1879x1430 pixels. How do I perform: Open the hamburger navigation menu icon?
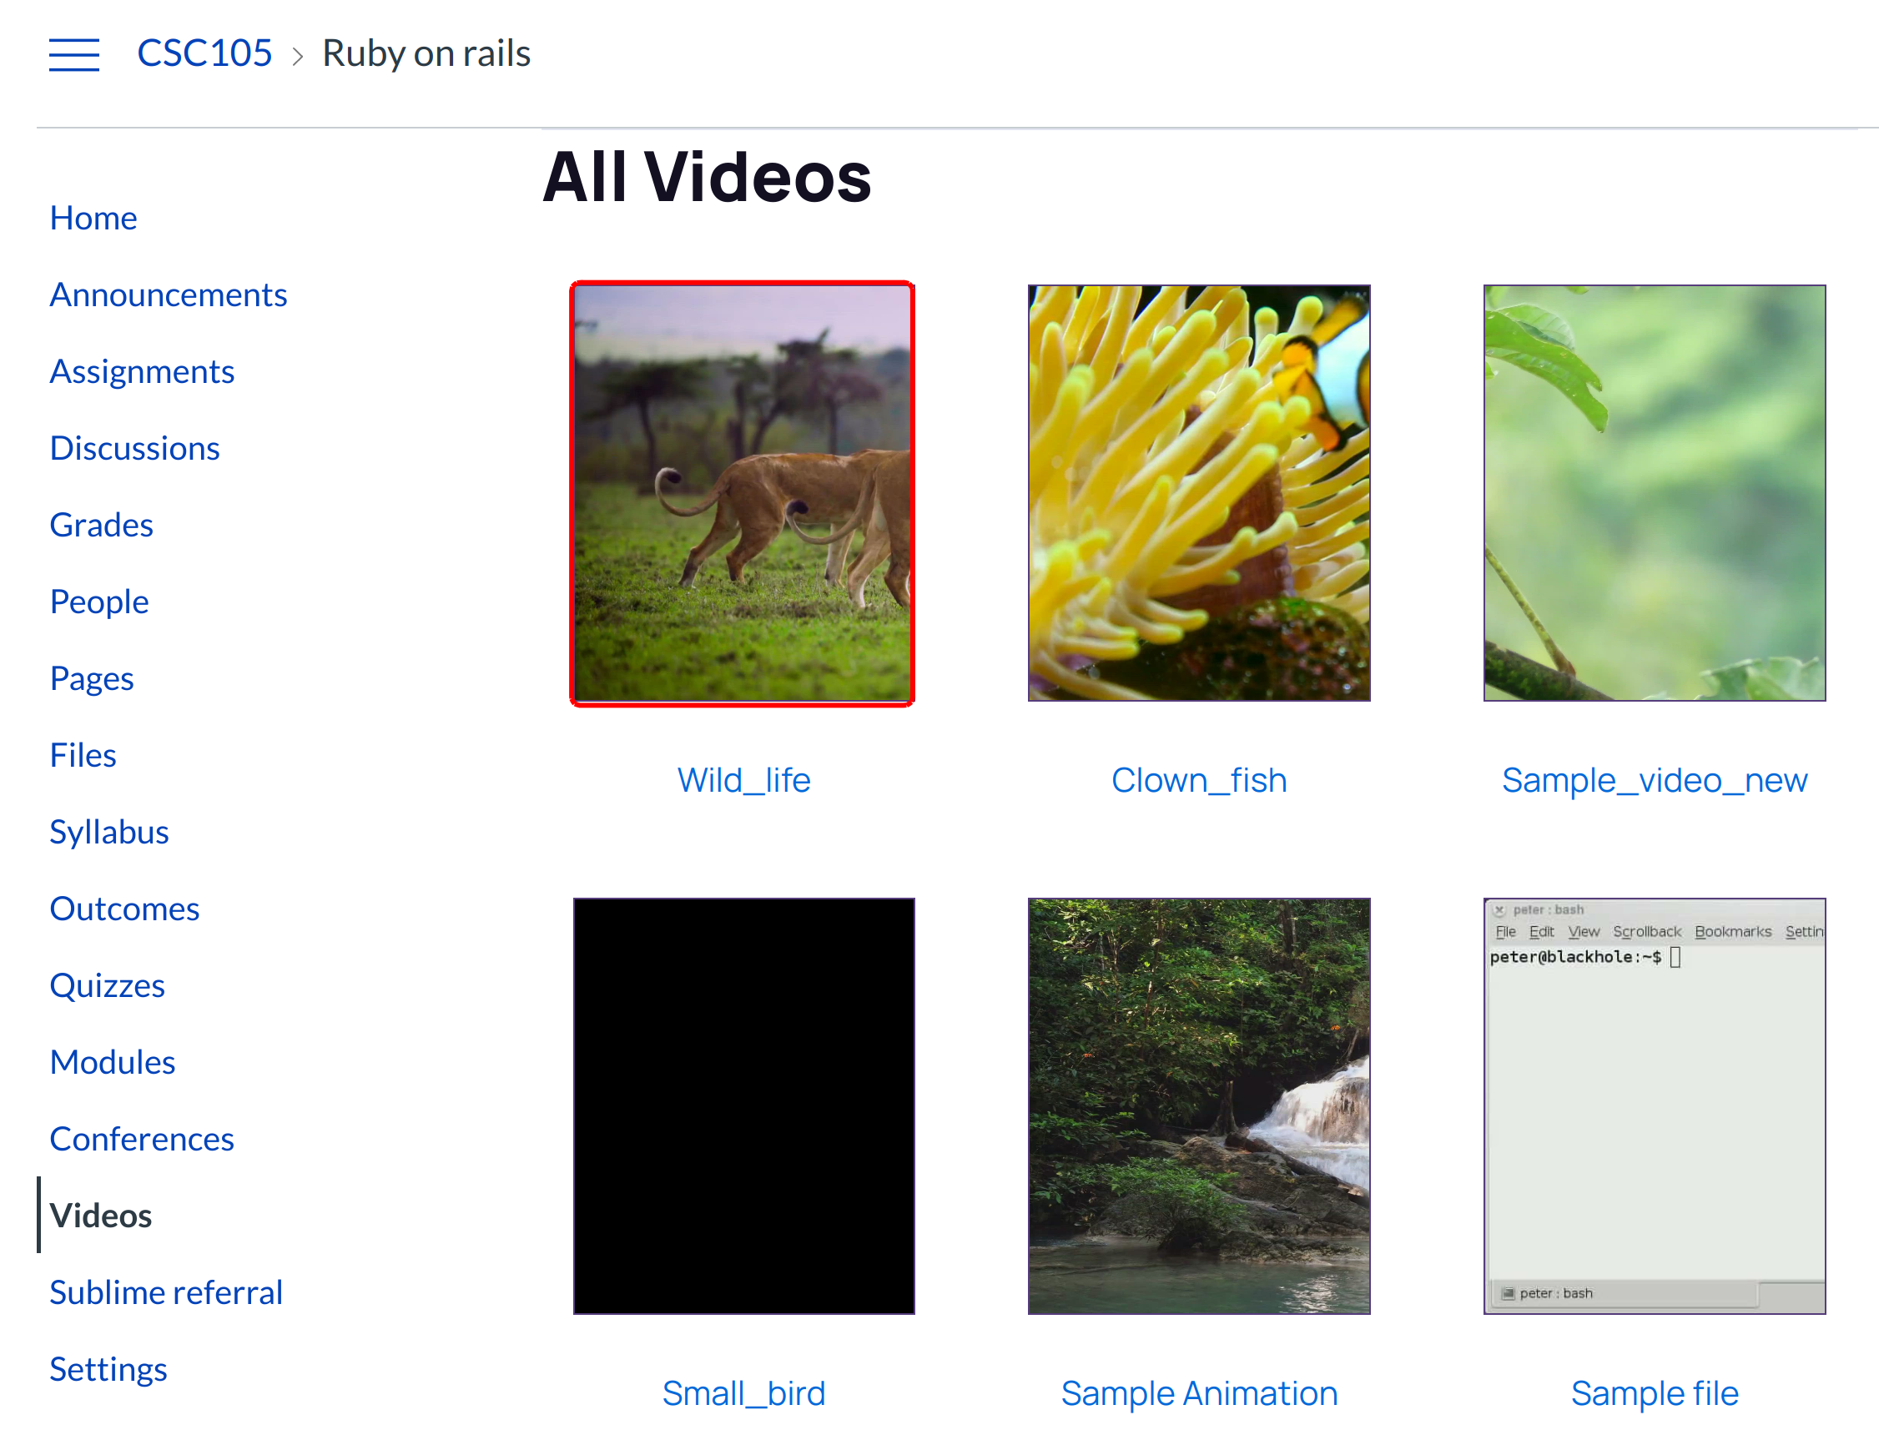[x=74, y=54]
